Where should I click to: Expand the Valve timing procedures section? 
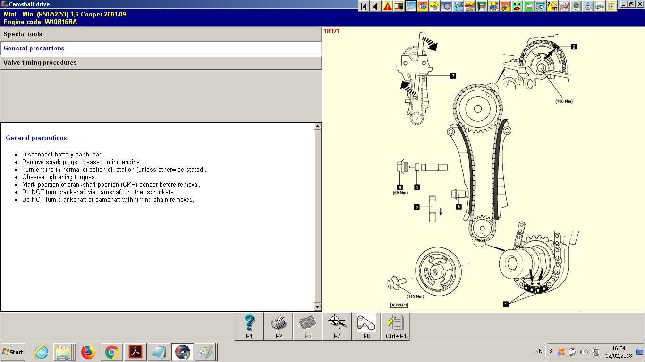161,63
